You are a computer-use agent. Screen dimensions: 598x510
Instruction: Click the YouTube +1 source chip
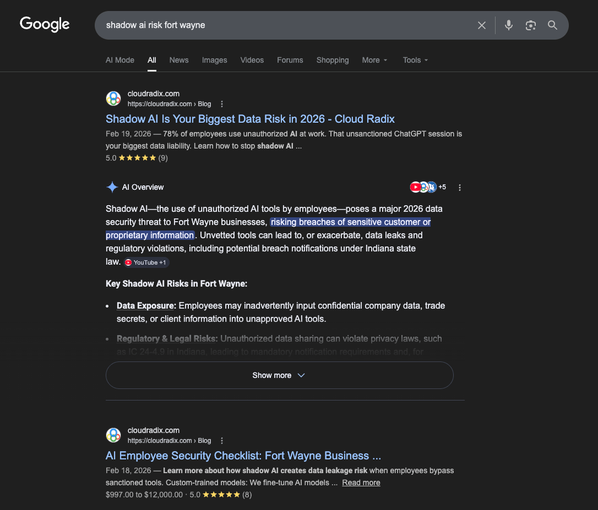click(146, 262)
